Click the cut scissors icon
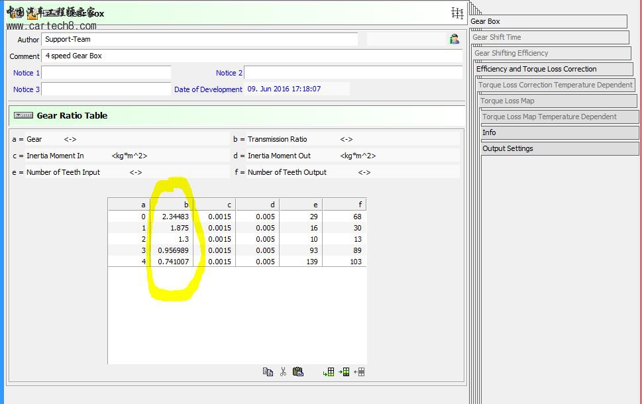This screenshot has width=642, height=404. click(283, 372)
